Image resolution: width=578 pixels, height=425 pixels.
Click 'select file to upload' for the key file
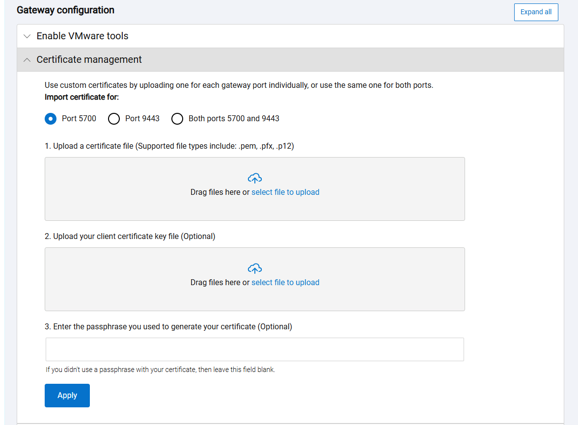[x=285, y=282]
